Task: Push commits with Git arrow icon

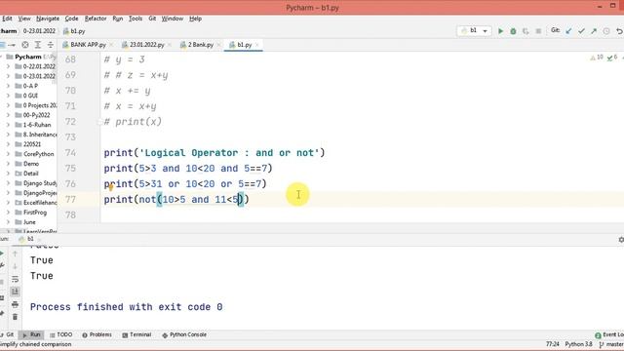Action: [x=594, y=31]
